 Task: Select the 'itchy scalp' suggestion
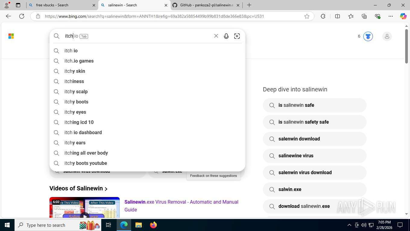147,92
